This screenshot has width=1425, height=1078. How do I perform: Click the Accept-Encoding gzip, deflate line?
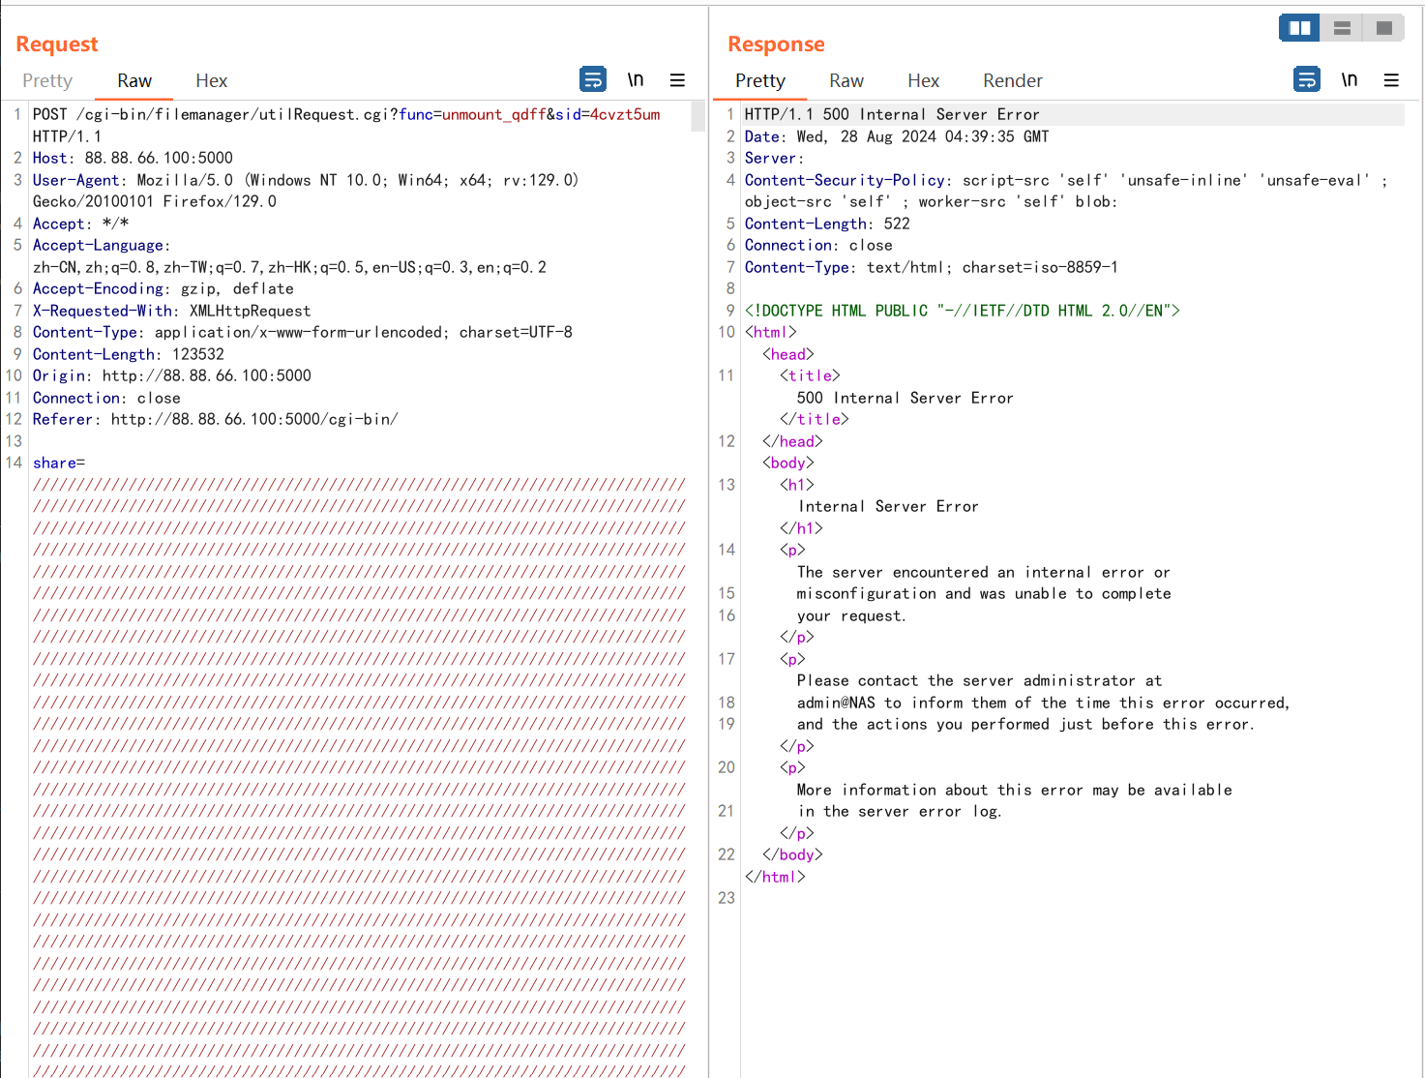click(x=163, y=288)
